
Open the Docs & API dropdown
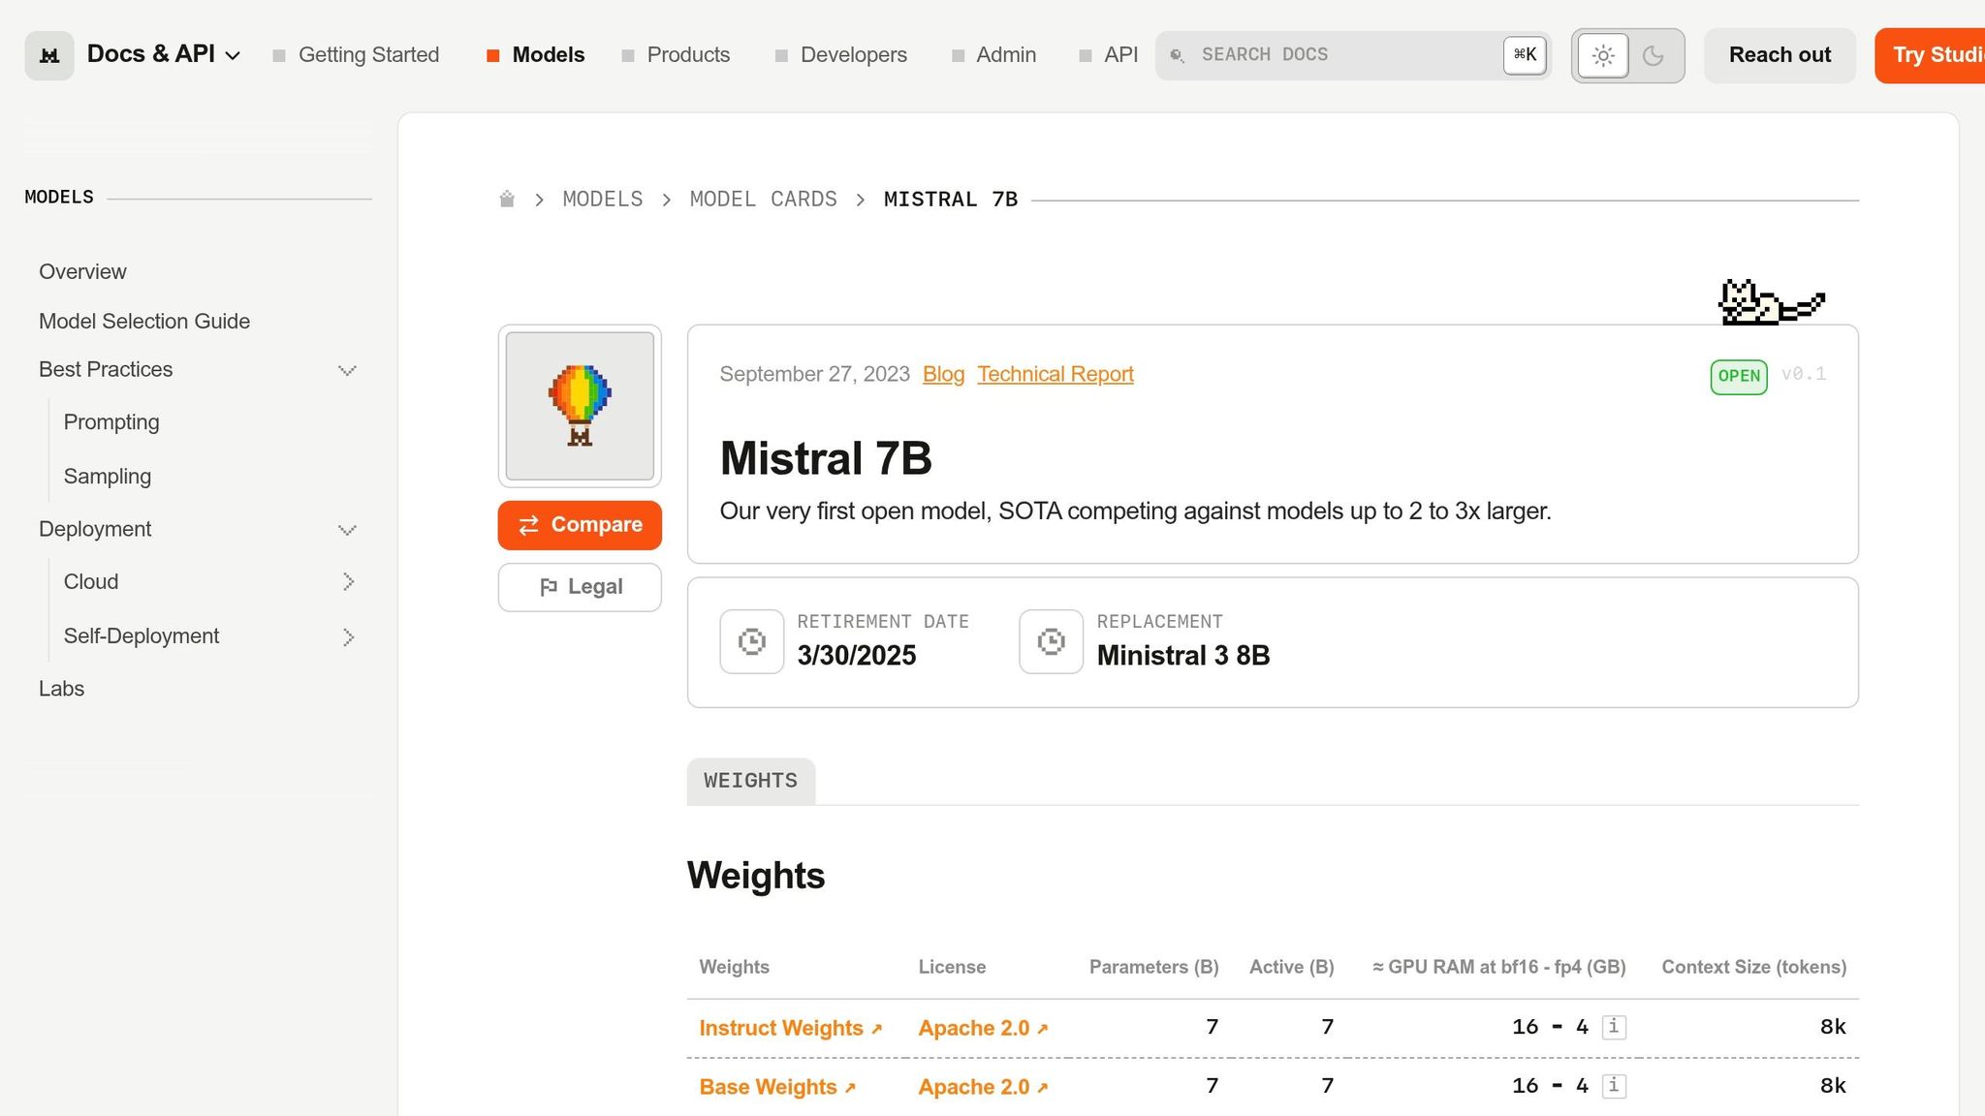coord(164,54)
